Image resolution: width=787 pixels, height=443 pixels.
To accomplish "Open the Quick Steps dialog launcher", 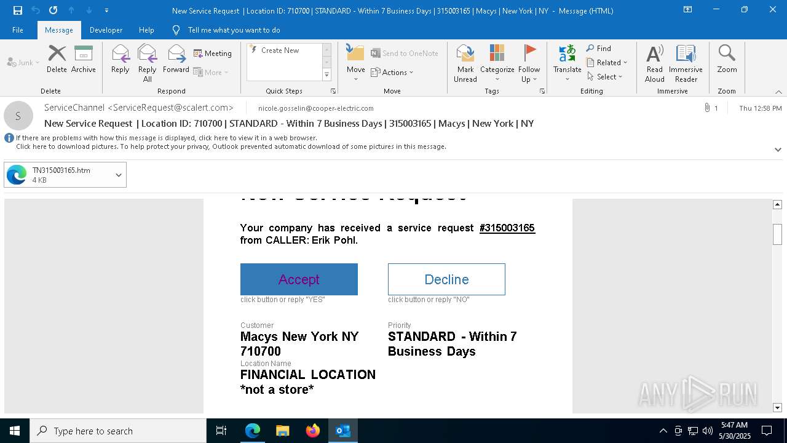I will tap(333, 91).
